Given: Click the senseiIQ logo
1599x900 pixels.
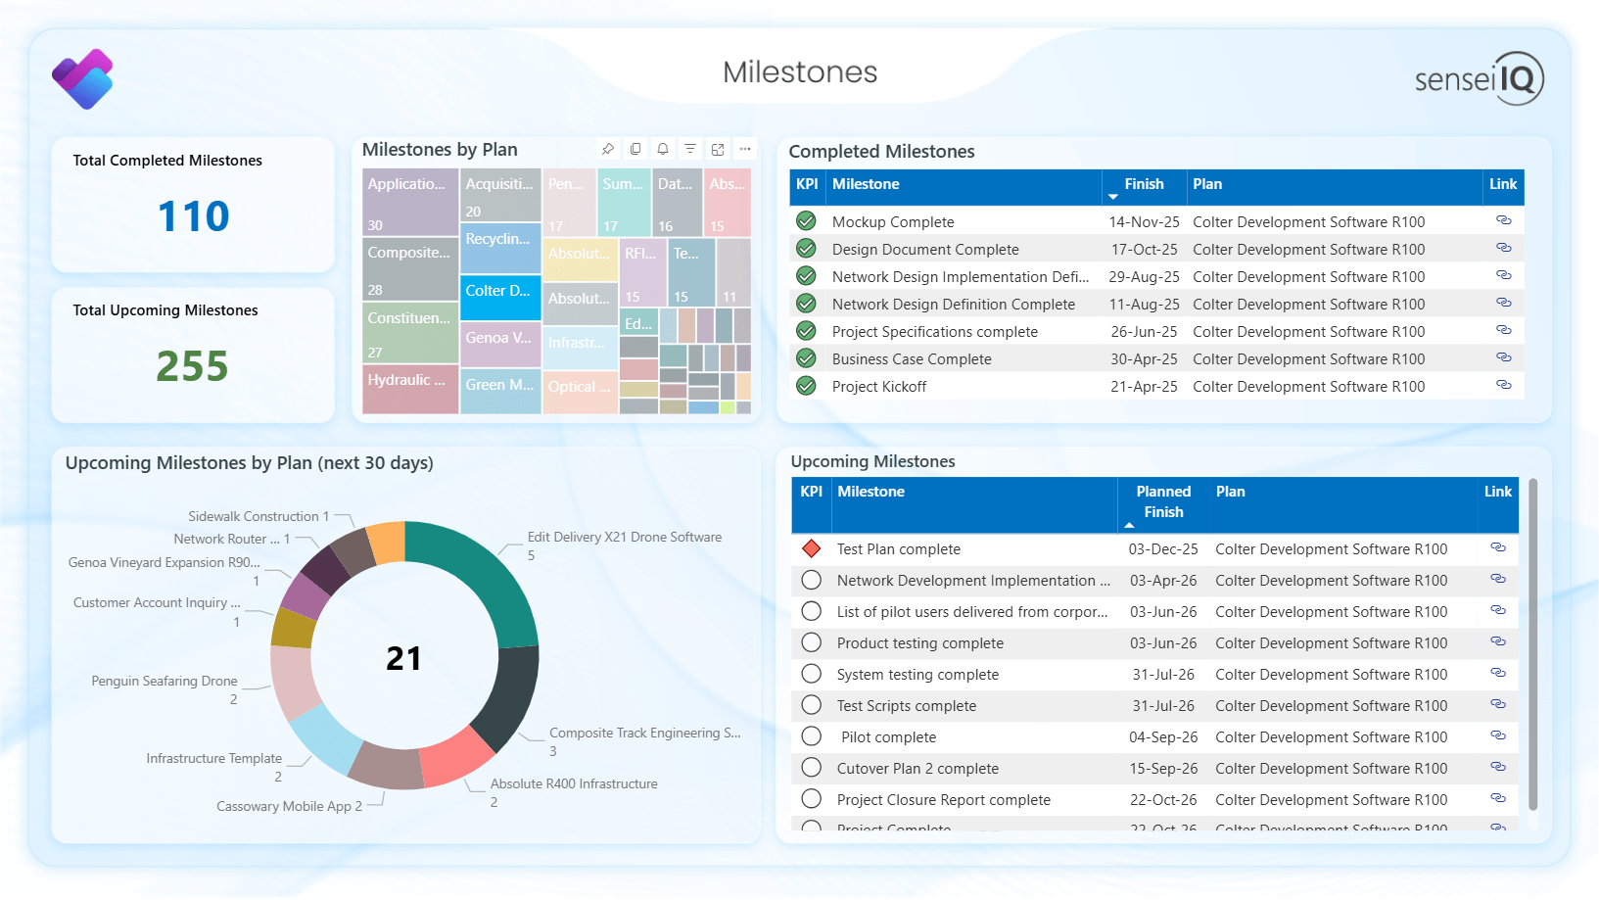Looking at the screenshot, I should click(1479, 78).
